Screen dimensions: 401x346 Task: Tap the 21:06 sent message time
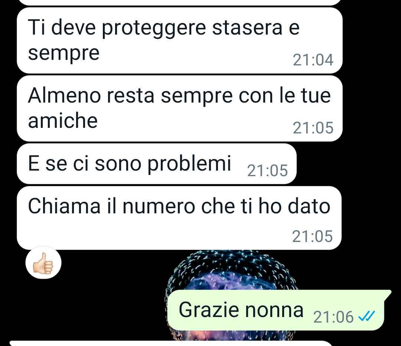(333, 317)
